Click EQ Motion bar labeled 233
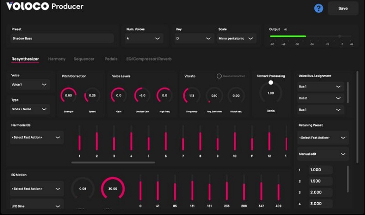365x215 pixels. (227, 188)
